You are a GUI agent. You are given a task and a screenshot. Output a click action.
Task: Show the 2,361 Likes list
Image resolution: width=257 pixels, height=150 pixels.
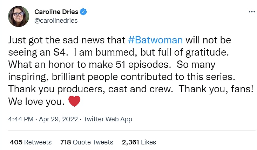click(x=138, y=142)
